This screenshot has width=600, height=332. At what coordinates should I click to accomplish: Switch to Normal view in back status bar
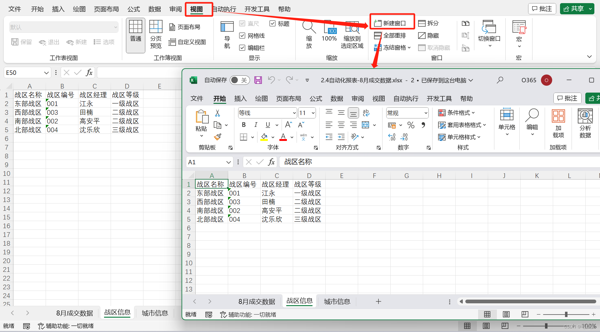click(467, 326)
